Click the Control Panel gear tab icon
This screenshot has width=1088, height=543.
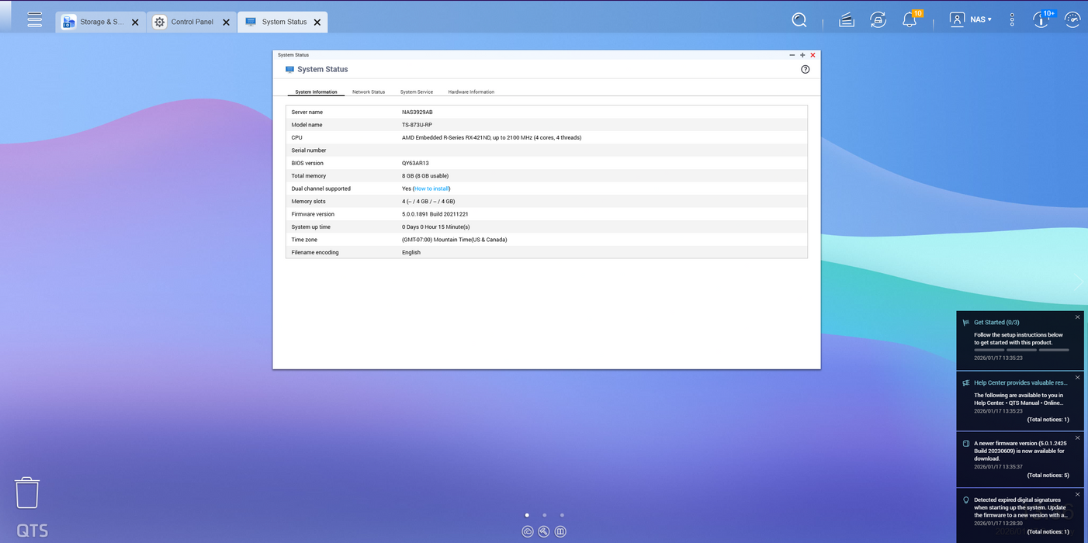(x=159, y=22)
